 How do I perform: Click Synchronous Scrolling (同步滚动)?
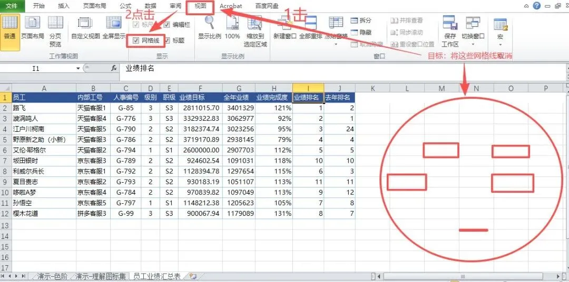[407, 33]
